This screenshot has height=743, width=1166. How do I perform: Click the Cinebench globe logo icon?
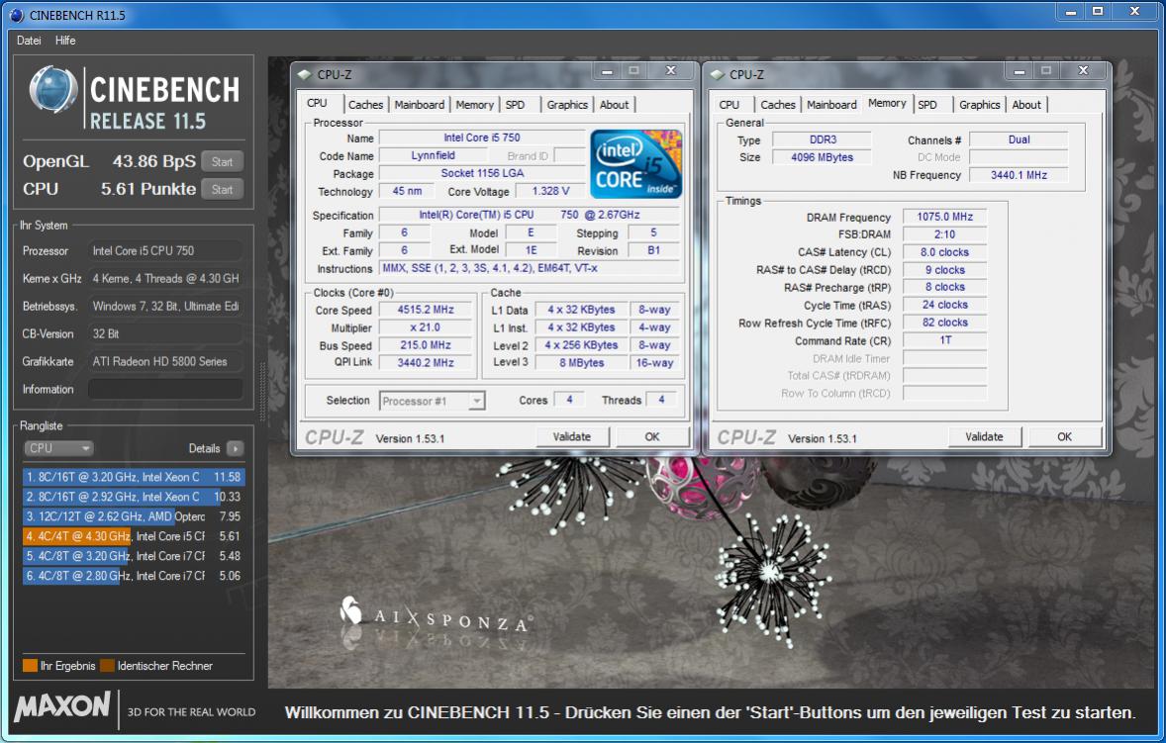tap(52, 90)
